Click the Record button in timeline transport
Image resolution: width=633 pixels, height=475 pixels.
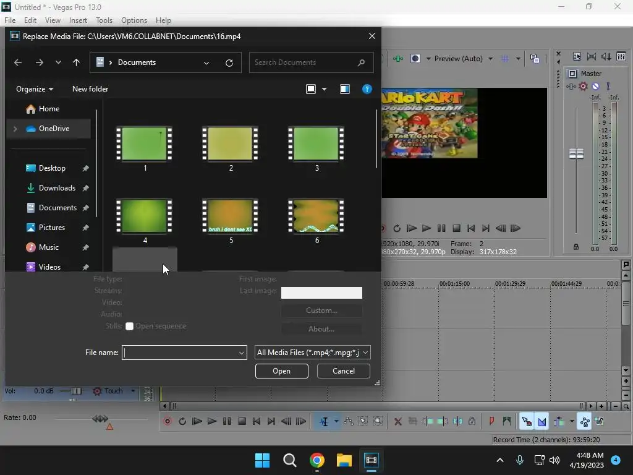[x=168, y=421]
